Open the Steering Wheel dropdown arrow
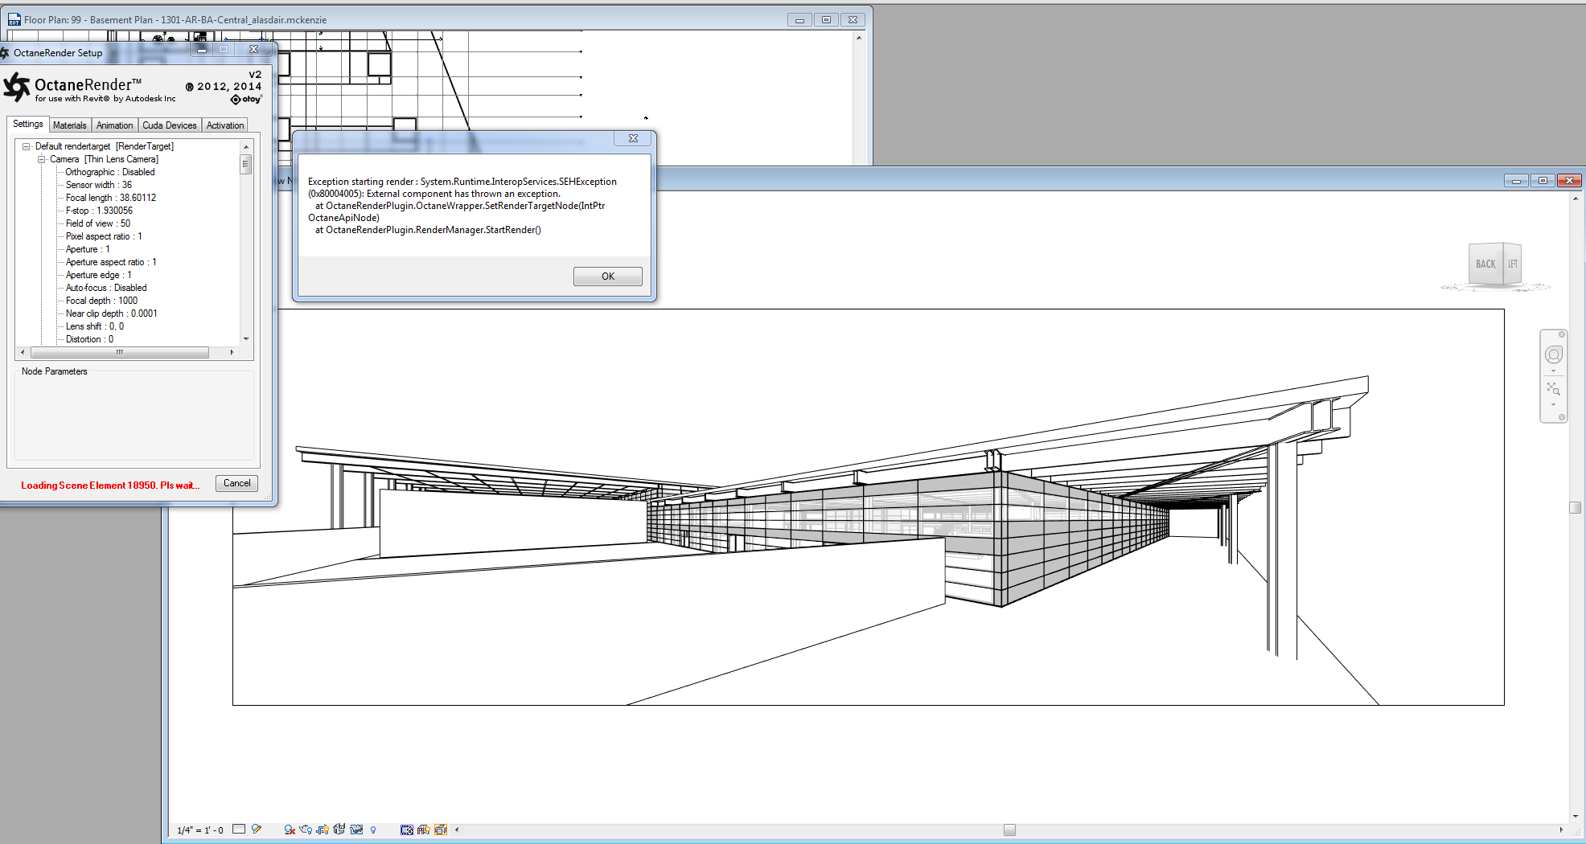 click(x=1554, y=371)
